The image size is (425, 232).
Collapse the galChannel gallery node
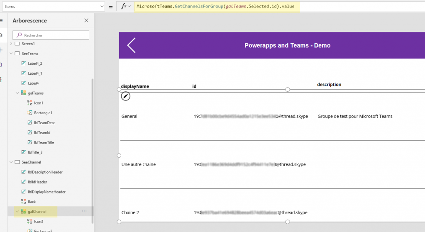17,212
